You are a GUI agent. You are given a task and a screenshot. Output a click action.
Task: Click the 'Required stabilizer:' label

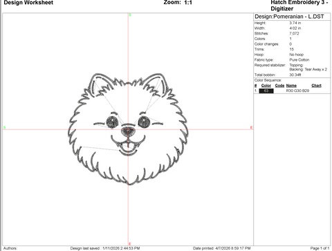[x=270, y=65]
